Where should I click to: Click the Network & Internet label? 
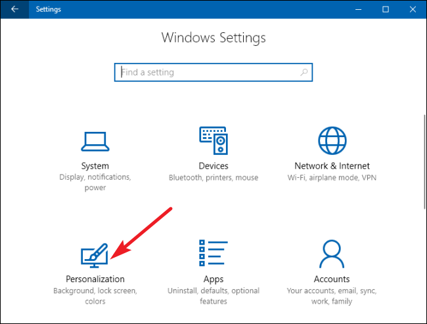coord(332,166)
